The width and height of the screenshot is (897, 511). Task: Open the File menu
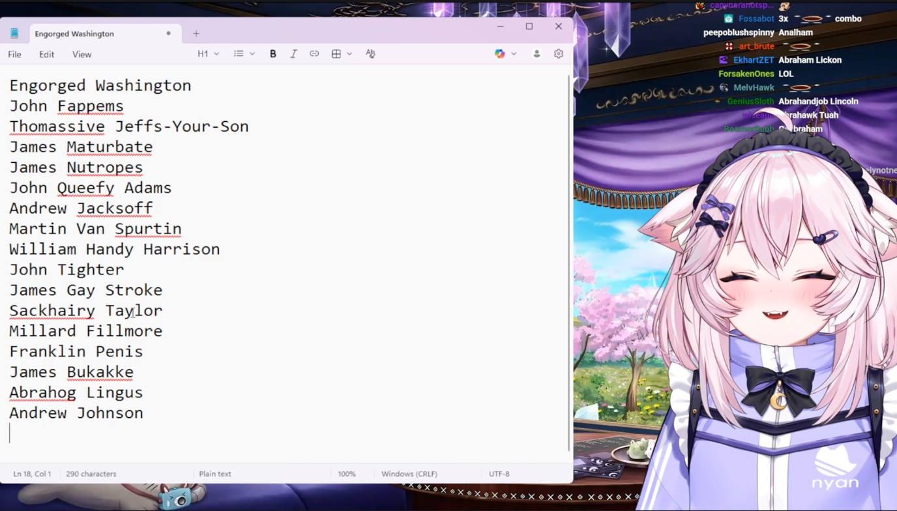click(14, 54)
